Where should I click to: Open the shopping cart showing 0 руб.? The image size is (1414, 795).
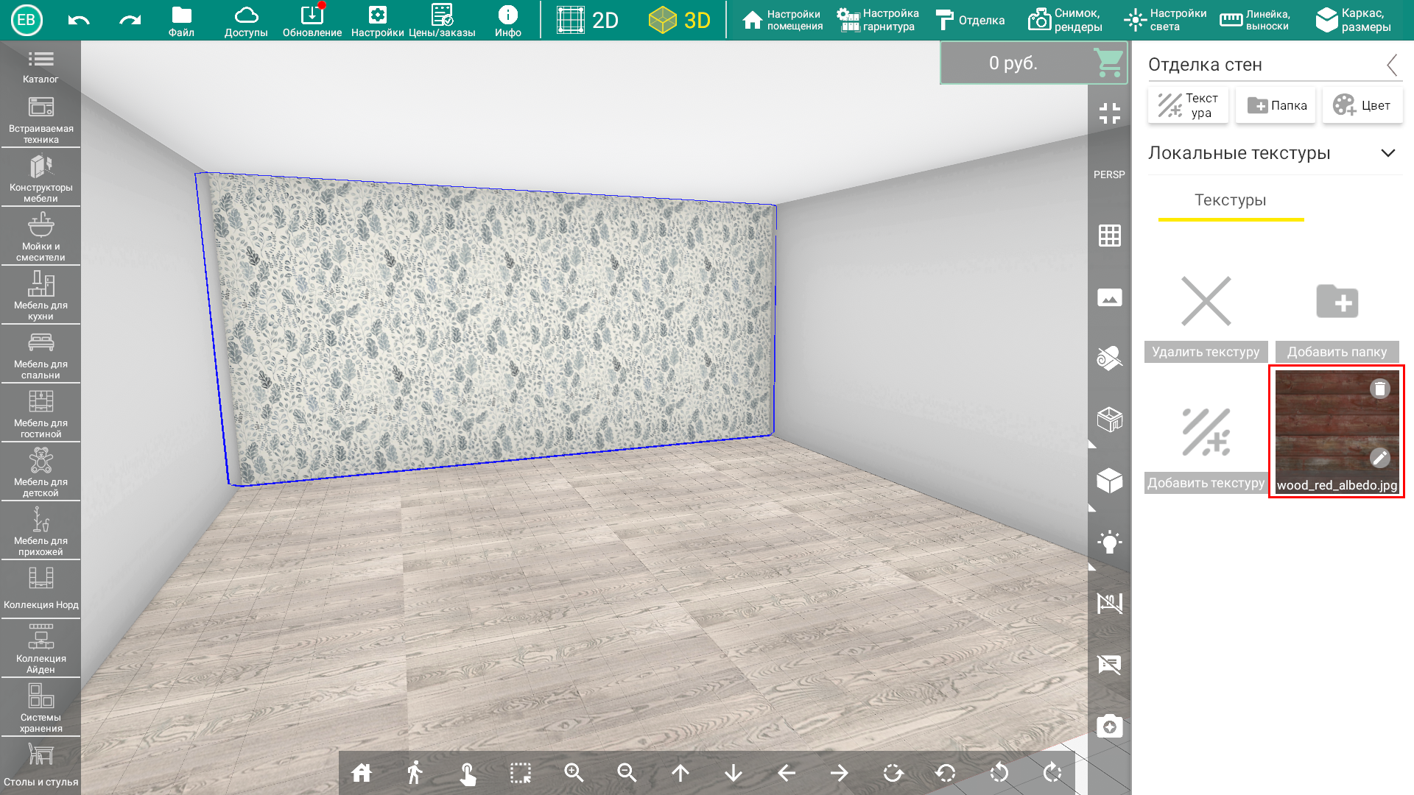1034,63
